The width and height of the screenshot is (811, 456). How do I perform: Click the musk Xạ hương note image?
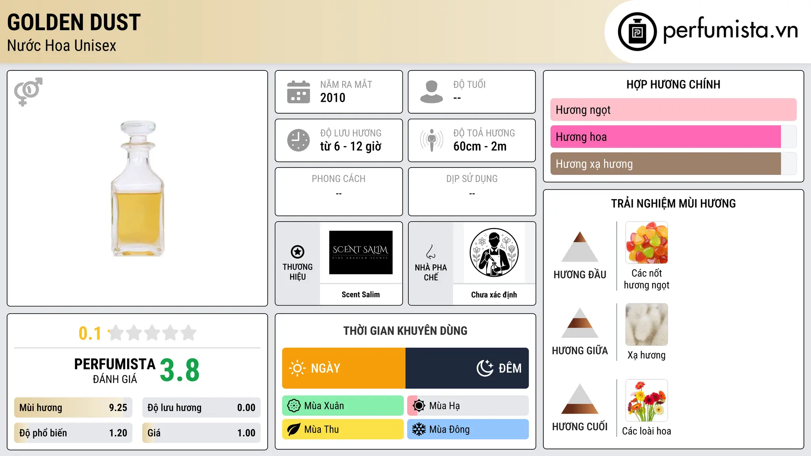pyautogui.click(x=647, y=325)
